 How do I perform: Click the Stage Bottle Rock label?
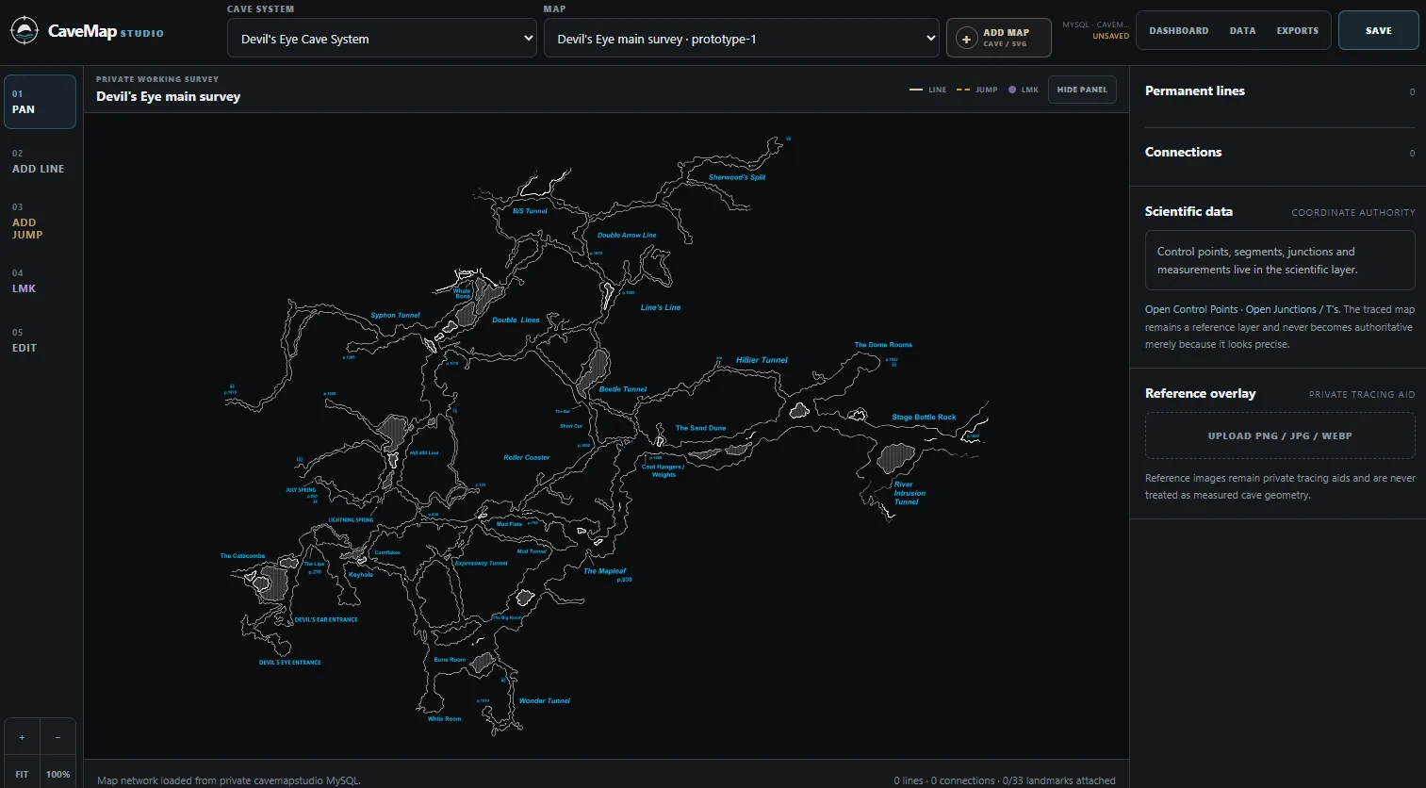pyautogui.click(x=924, y=418)
